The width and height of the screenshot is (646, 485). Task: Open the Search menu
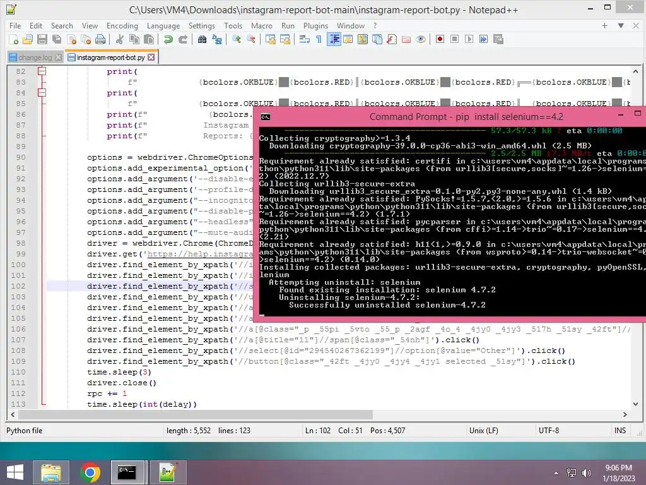click(62, 25)
